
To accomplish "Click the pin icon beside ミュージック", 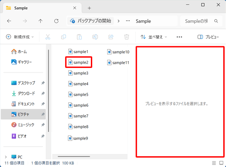I will (x=43, y=125).
